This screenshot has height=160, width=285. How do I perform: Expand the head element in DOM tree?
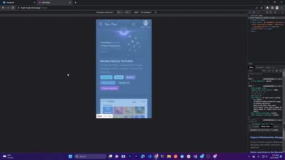pyautogui.click(x=250, y=20)
